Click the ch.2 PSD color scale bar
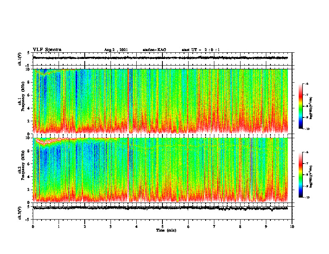 pos(300,175)
